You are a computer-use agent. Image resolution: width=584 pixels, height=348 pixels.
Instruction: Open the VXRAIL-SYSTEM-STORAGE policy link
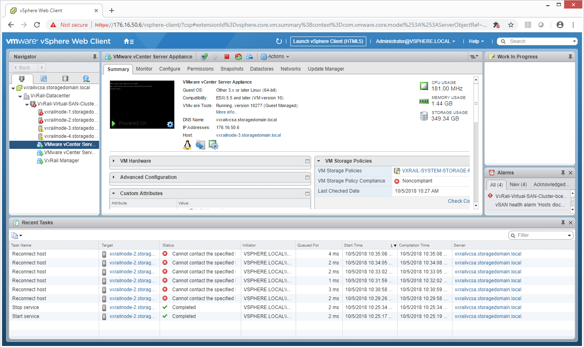pos(436,171)
